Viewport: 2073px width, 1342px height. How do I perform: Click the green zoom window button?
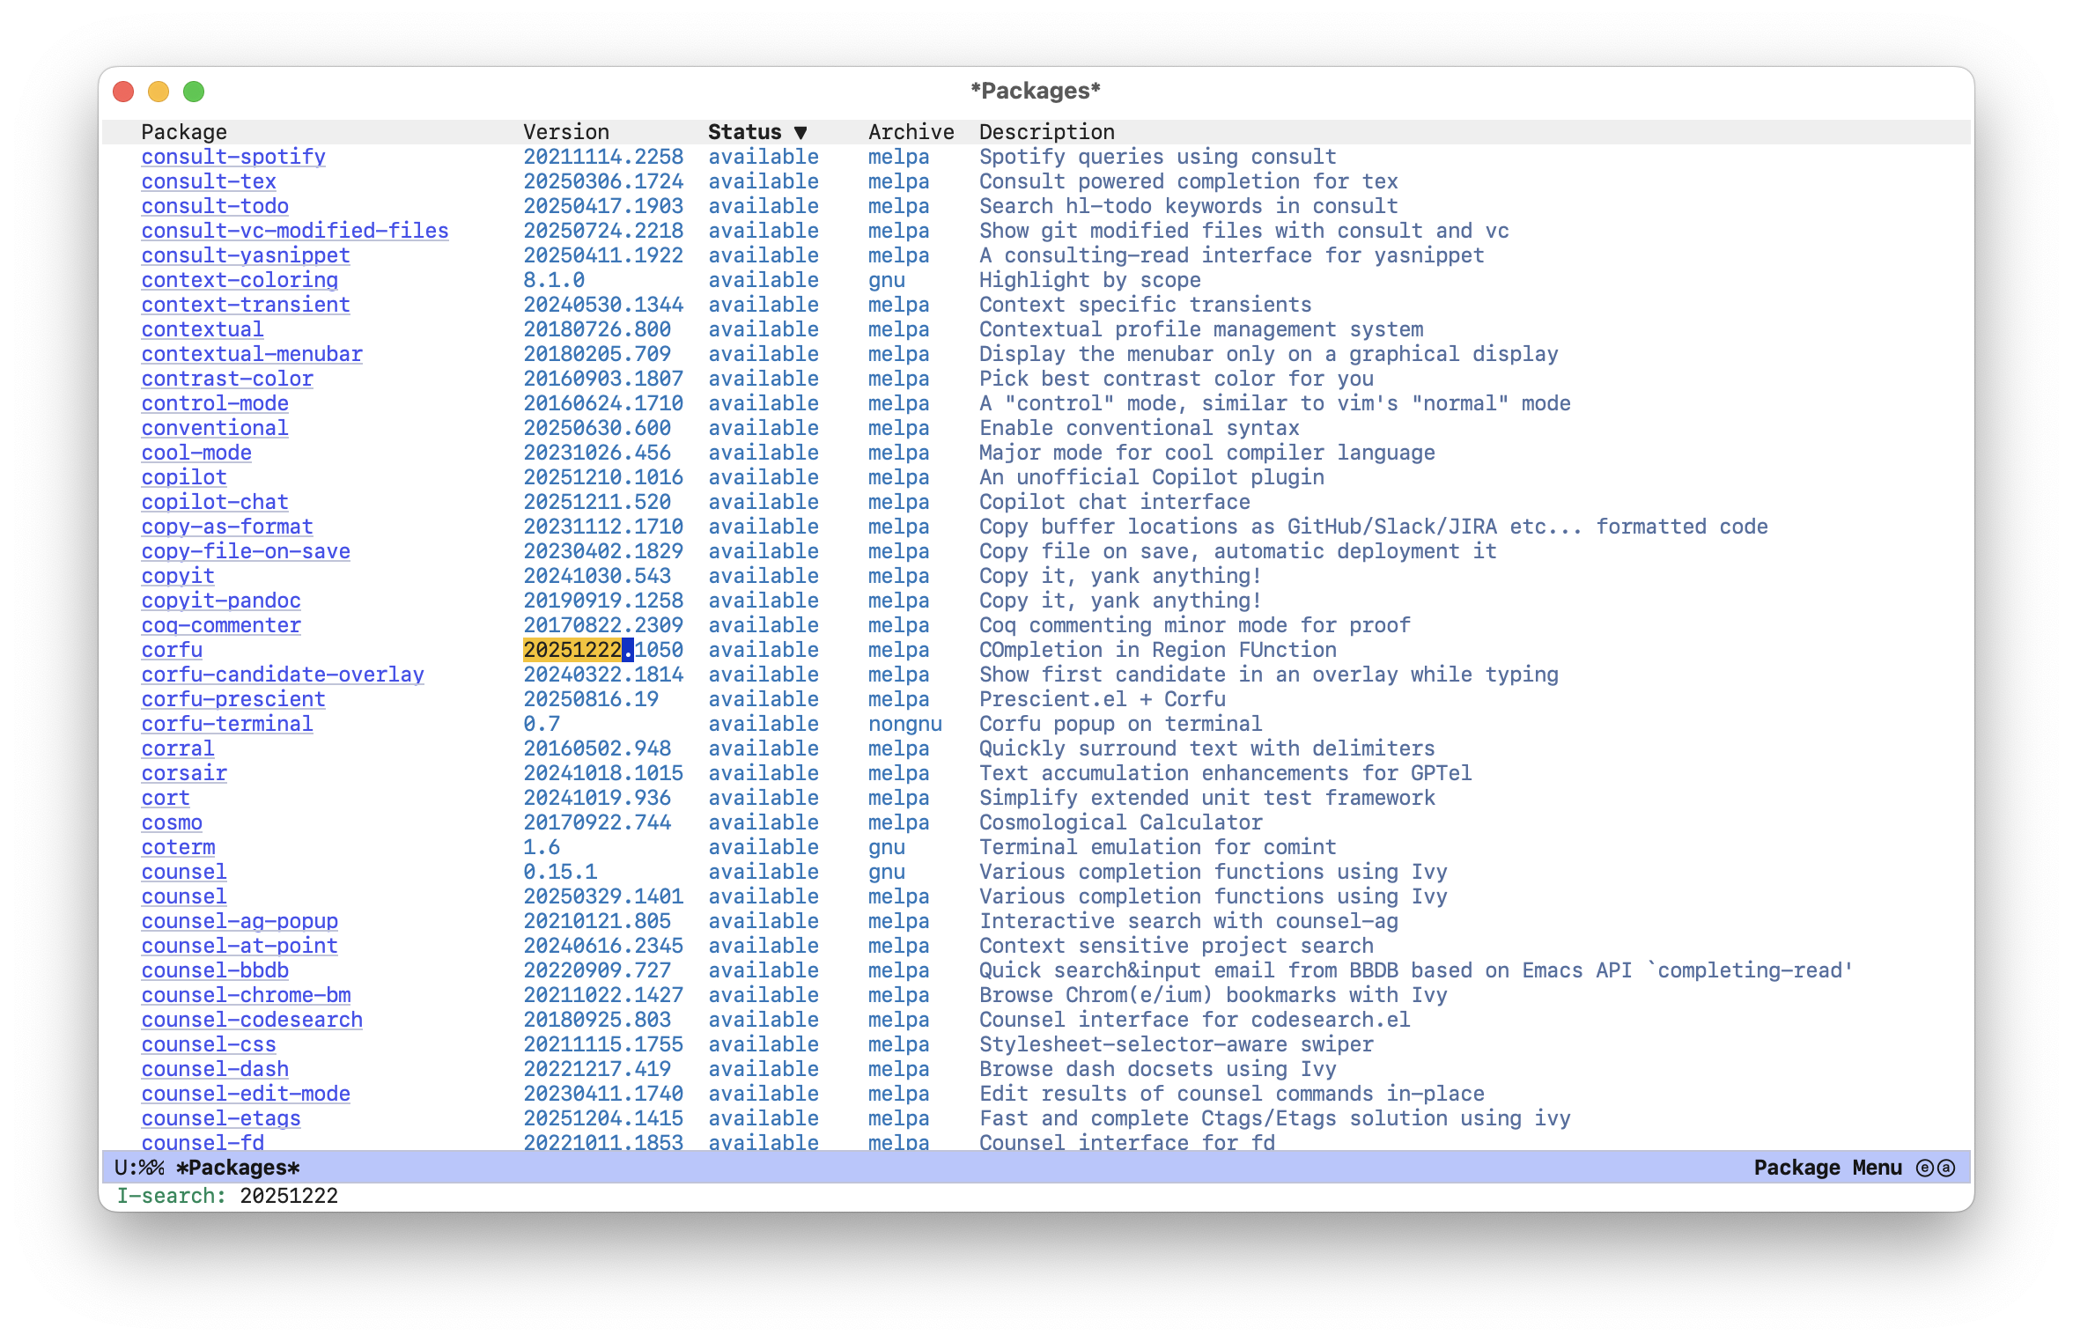194,92
